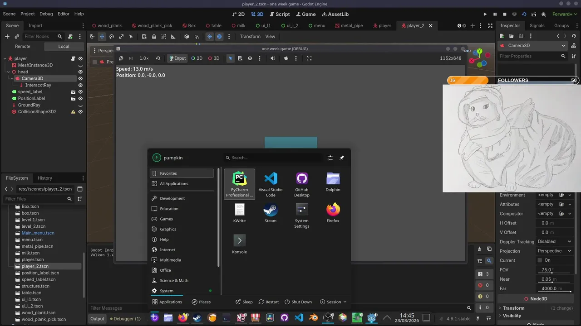
Task: Toggle fullscreen in the game debug window
Action: [309, 58]
